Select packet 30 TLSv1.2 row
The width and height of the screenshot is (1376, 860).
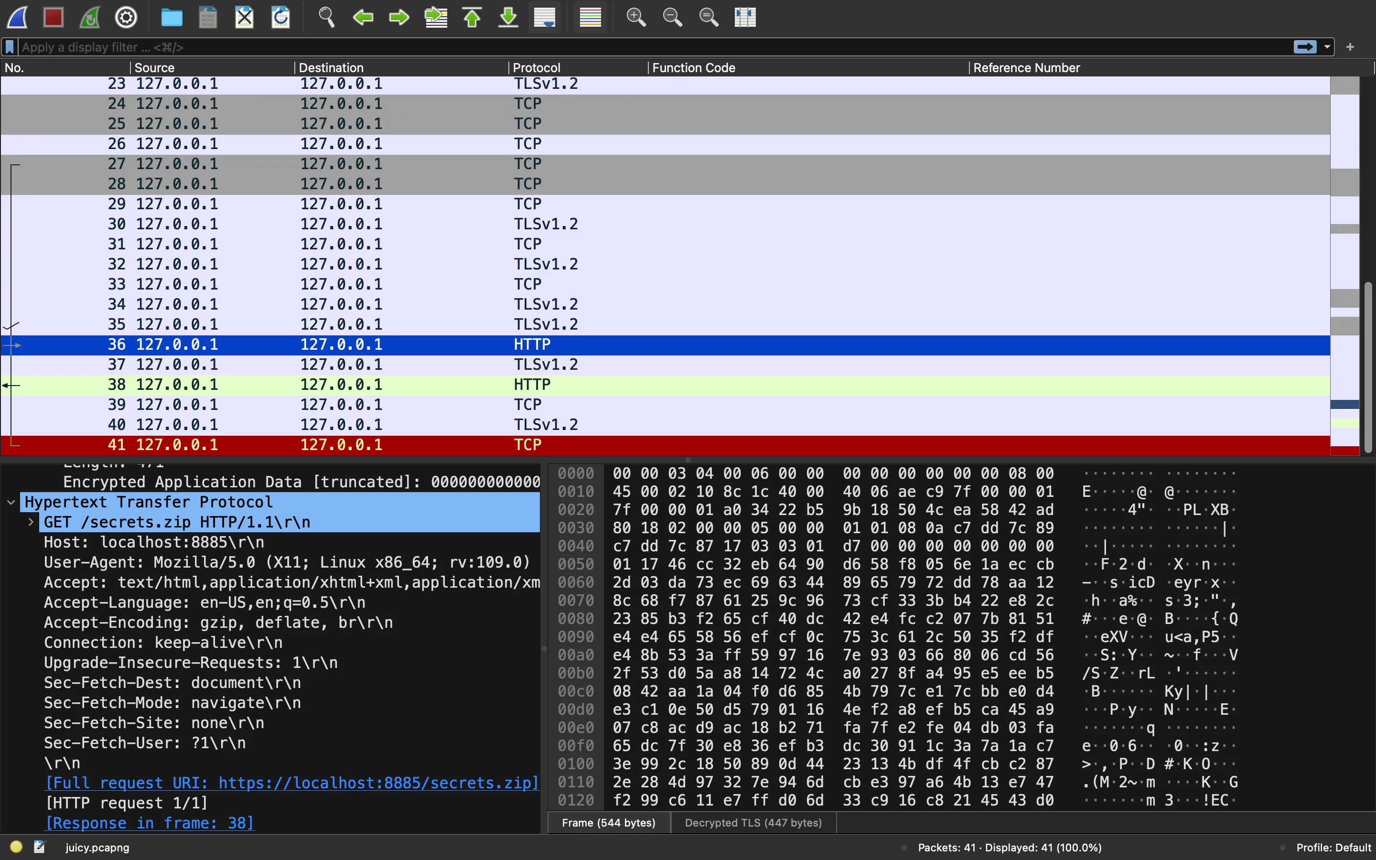click(665, 224)
